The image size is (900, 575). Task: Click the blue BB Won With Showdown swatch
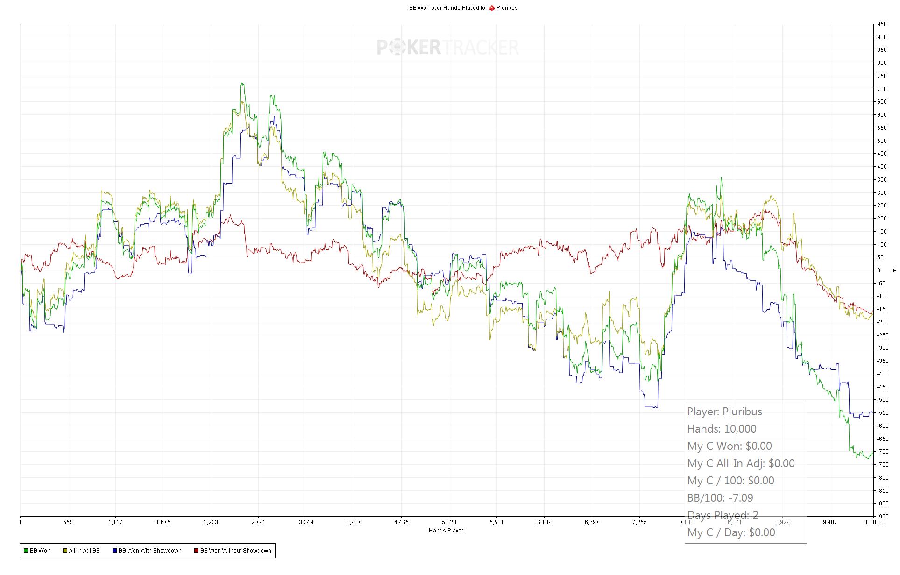(x=114, y=551)
